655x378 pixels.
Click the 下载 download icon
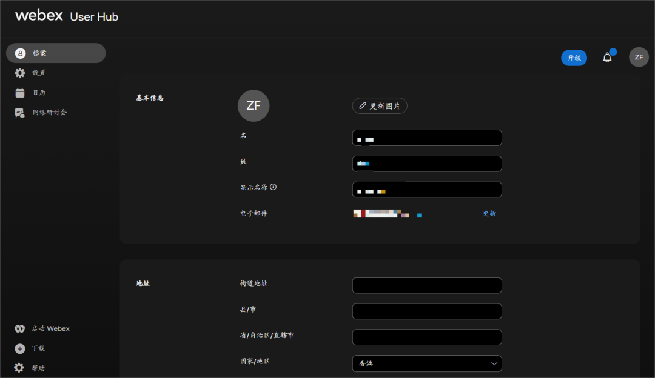point(20,348)
